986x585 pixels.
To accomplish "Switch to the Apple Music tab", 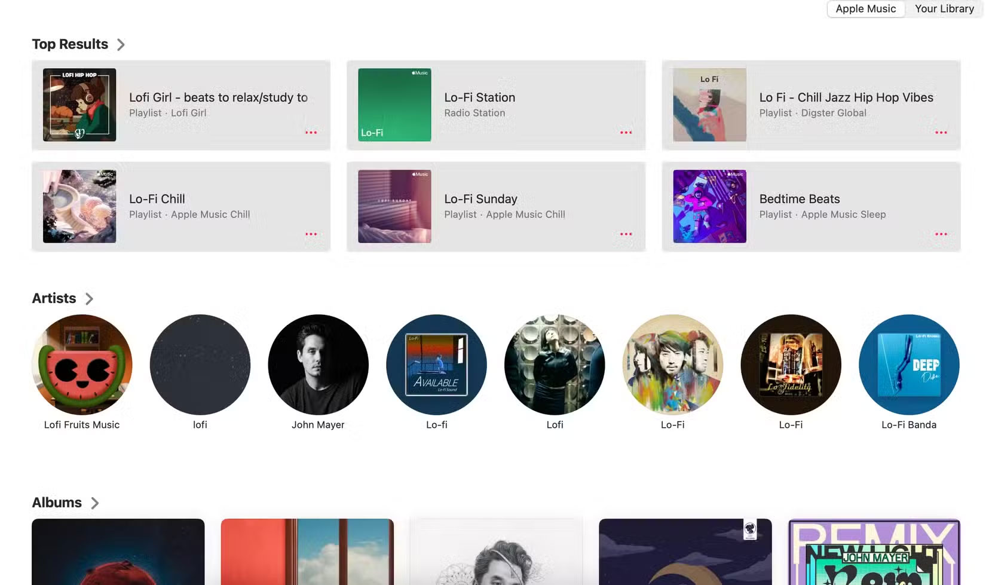I will 865,8.
